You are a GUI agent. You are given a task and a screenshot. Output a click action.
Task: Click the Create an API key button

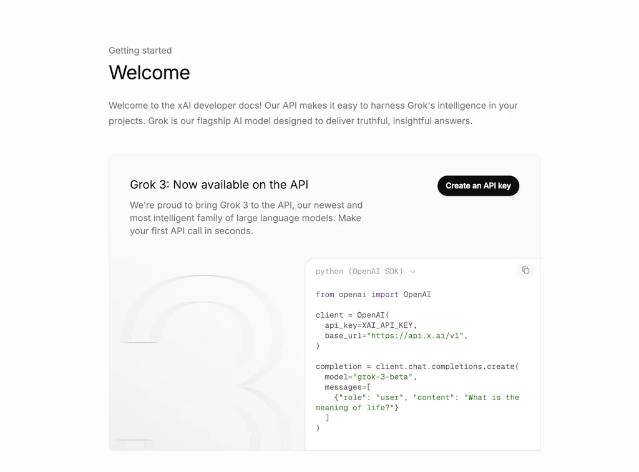pyautogui.click(x=478, y=186)
